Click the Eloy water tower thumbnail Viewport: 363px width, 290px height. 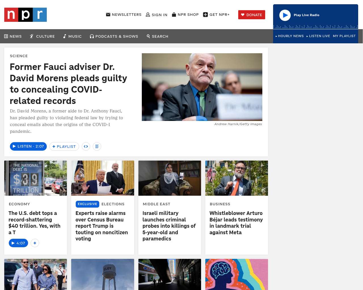(x=103, y=274)
